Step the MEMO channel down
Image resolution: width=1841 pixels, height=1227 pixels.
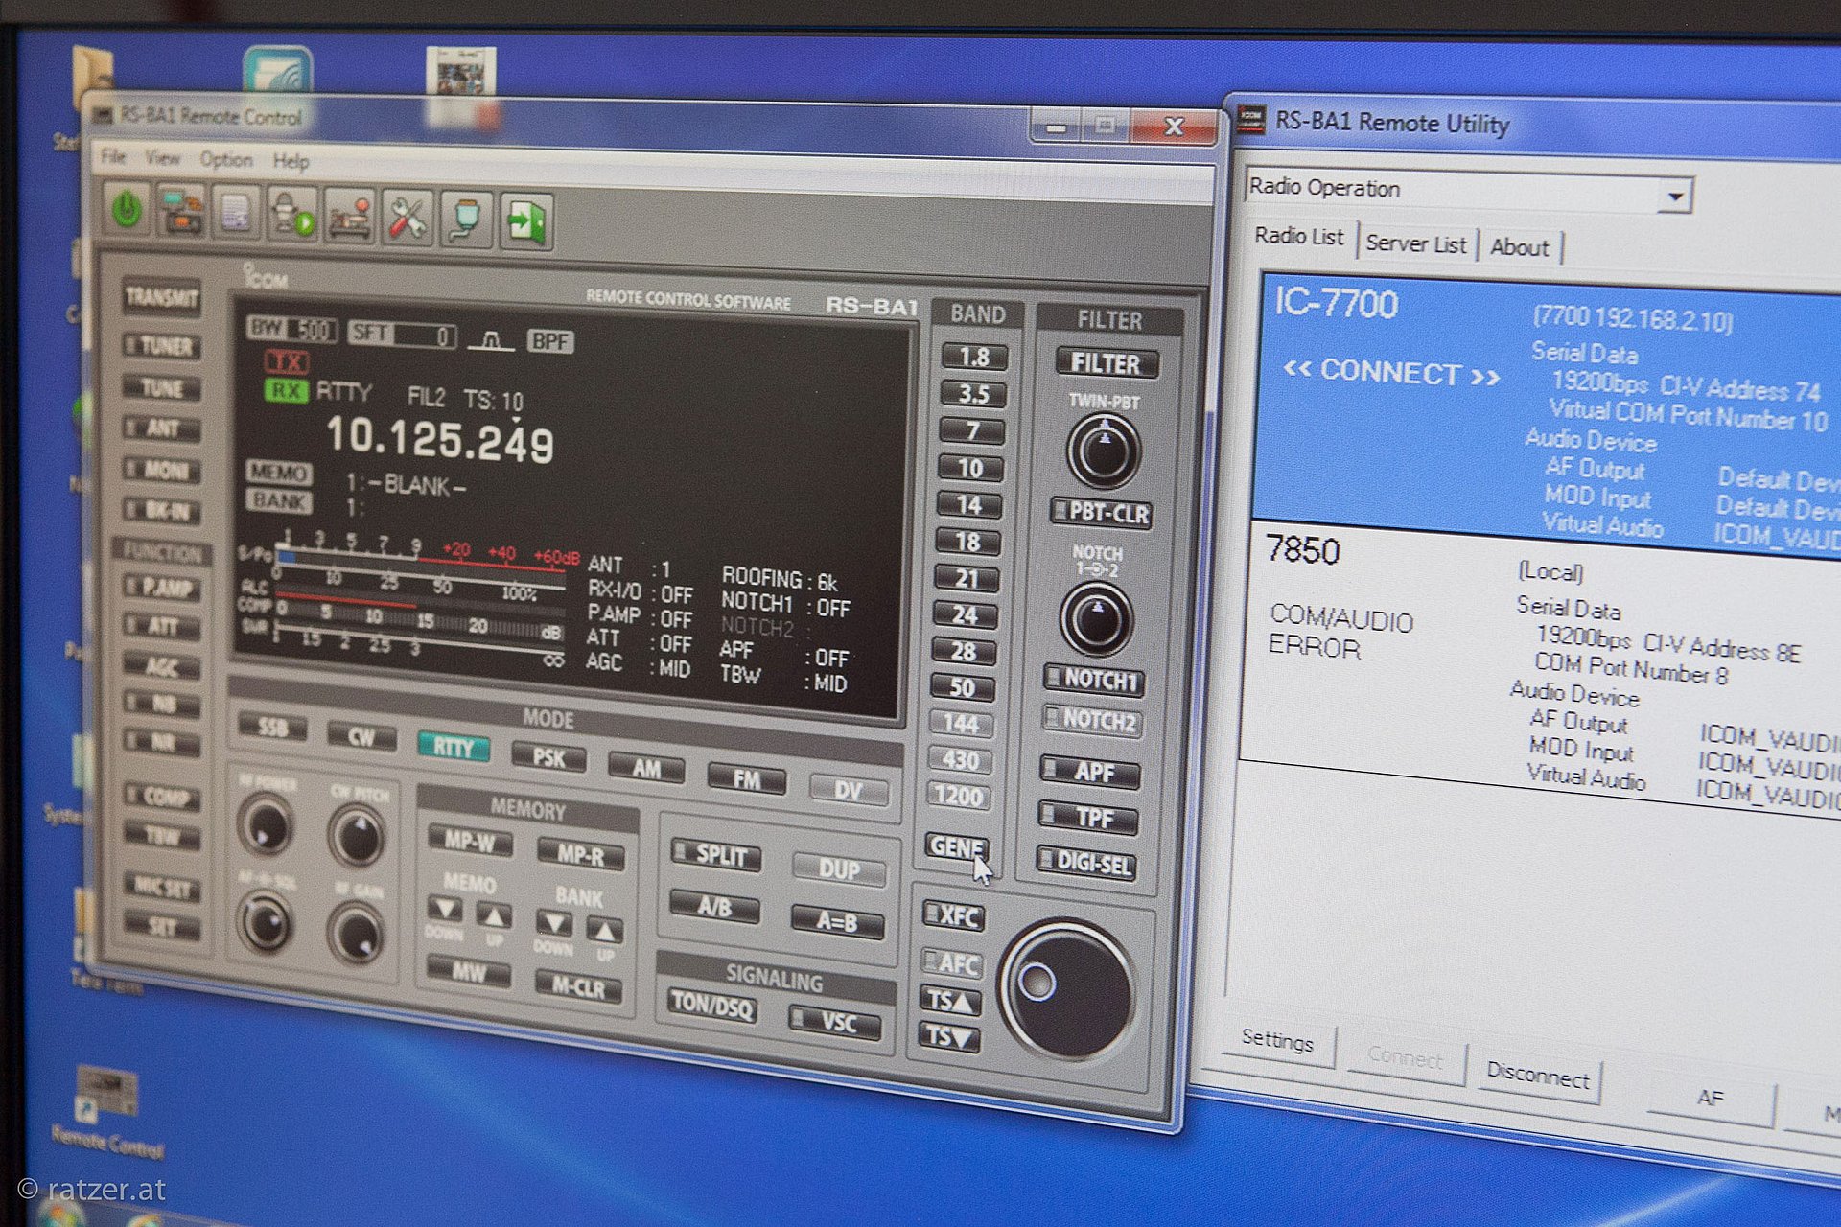tap(445, 909)
